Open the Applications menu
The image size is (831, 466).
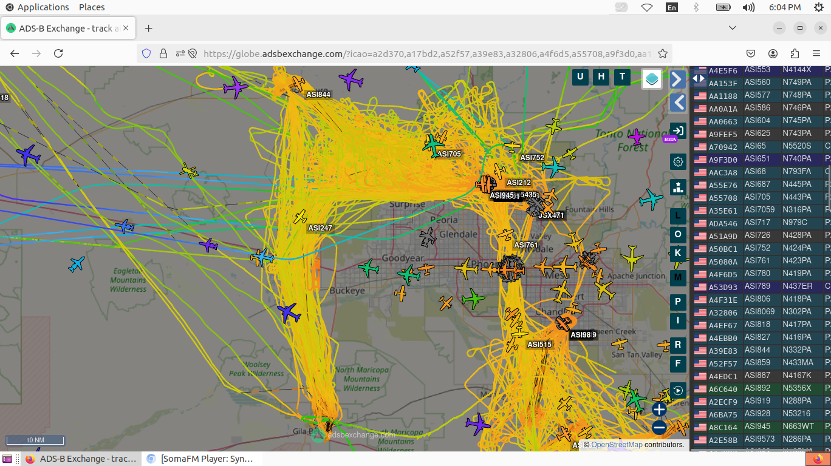(x=37, y=7)
